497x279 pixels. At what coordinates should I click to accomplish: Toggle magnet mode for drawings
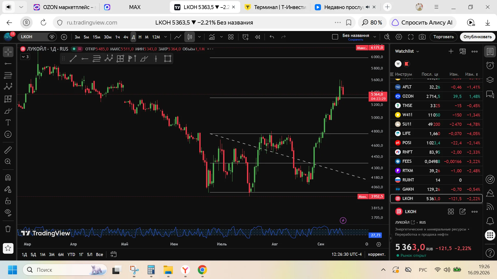(x=8, y=177)
